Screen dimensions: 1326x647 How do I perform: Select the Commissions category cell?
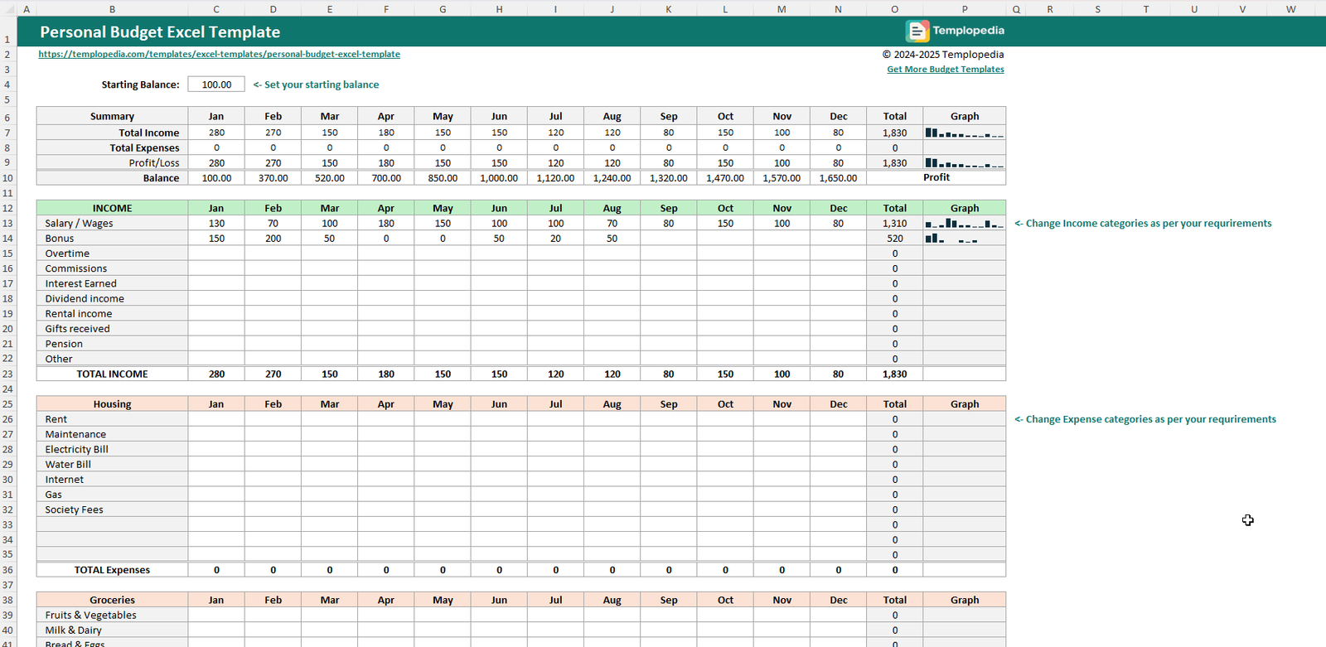(112, 268)
